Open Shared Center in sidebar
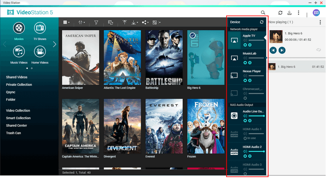The image size is (326, 178). [16, 125]
